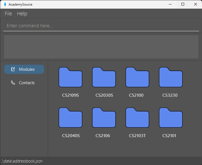Open the CS2106 module folder

tap(104, 118)
